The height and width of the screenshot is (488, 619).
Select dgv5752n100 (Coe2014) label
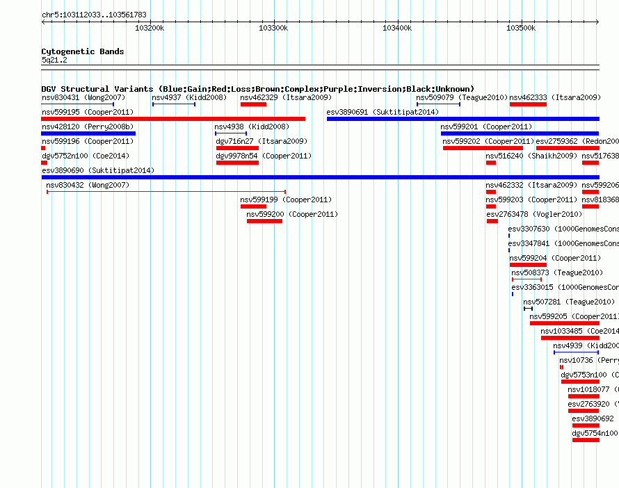86,156
